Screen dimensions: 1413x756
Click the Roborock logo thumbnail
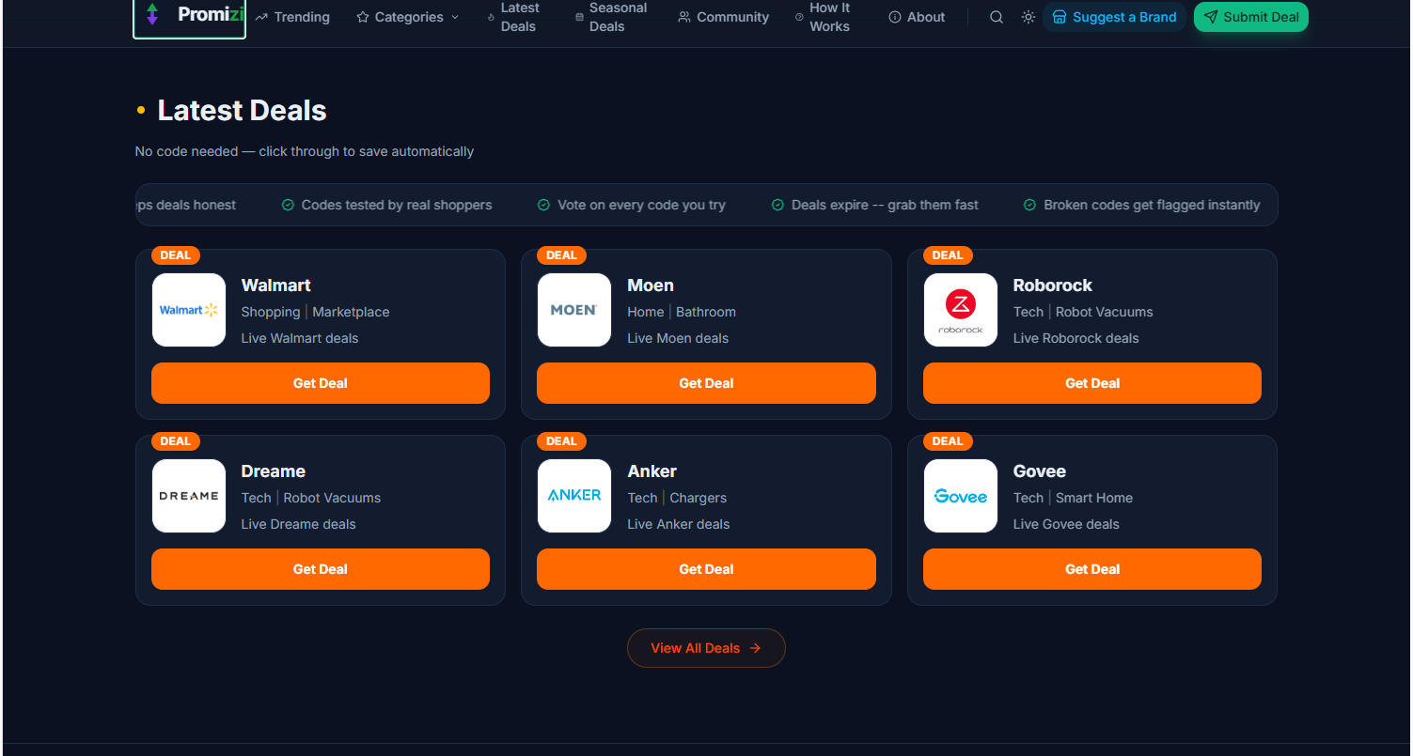point(961,310)
